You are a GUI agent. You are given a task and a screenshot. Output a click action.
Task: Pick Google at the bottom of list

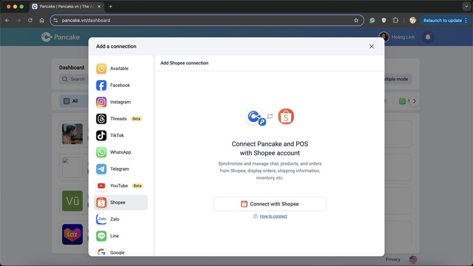pos(121,252)
